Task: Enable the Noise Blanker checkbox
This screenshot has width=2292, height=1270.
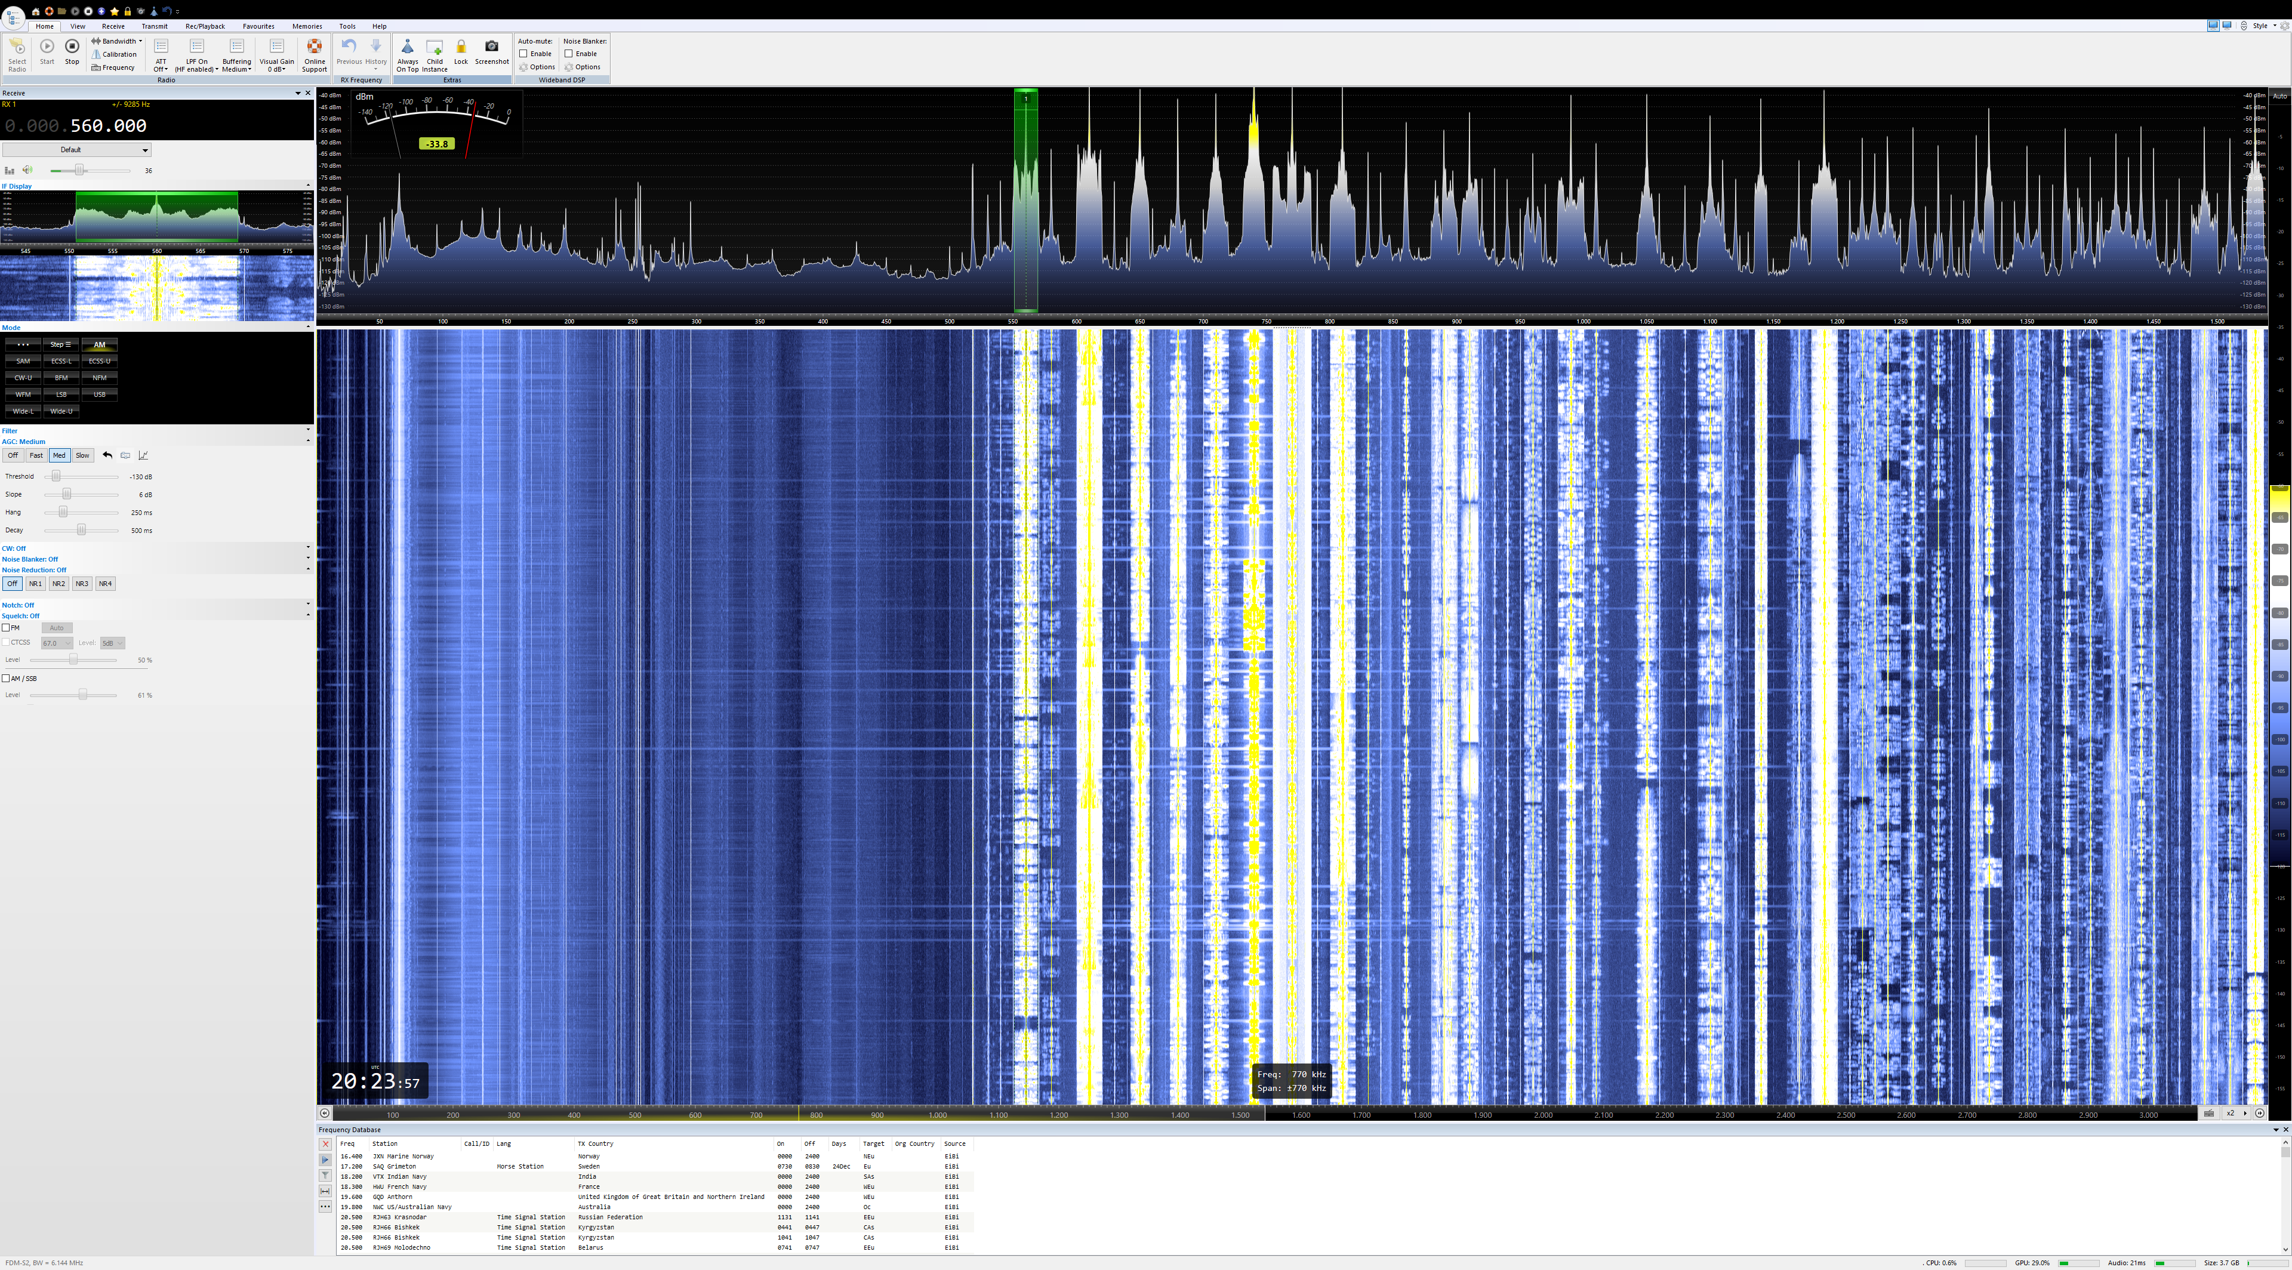Action: [569, 53]
